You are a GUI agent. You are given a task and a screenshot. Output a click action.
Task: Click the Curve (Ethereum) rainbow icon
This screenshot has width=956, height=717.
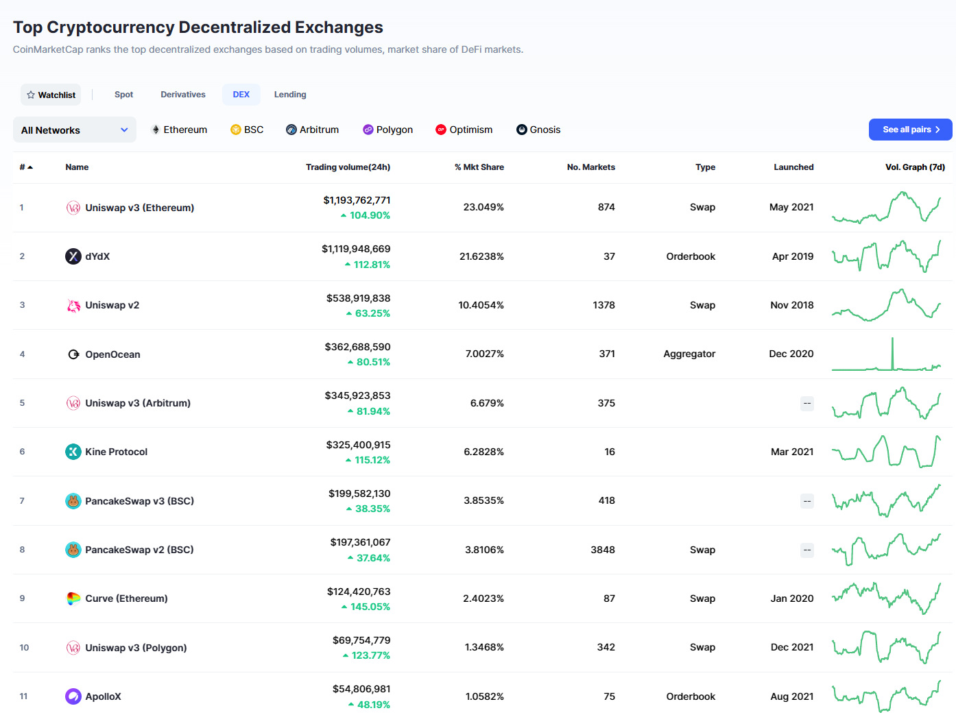(73, 598)
